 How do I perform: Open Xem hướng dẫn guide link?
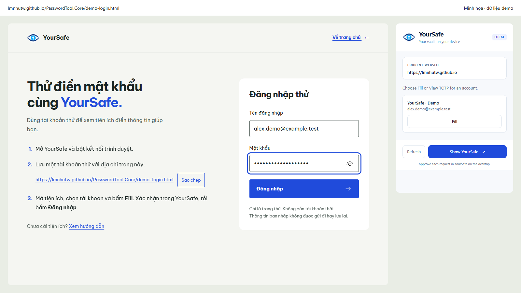coord(87,226)
